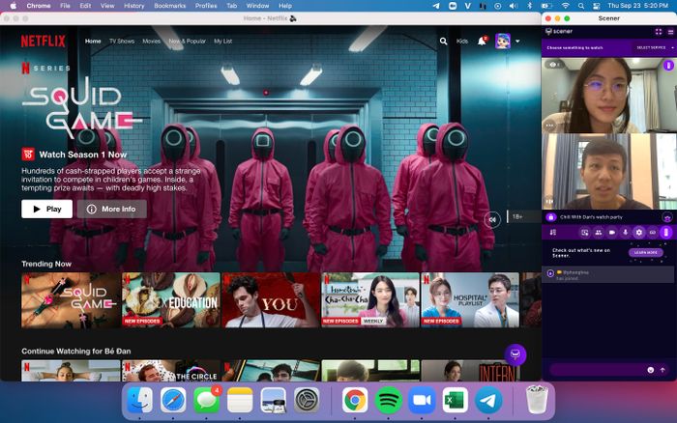Play Squid Game
This screenshot has height=423, width=677.
(47, 209)
